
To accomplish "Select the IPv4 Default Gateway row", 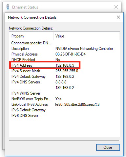I will pyautogui.click(x=65, y=77).
